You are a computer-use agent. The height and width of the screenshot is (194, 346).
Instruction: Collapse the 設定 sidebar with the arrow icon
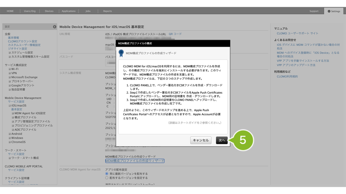(x=55, y=27)
